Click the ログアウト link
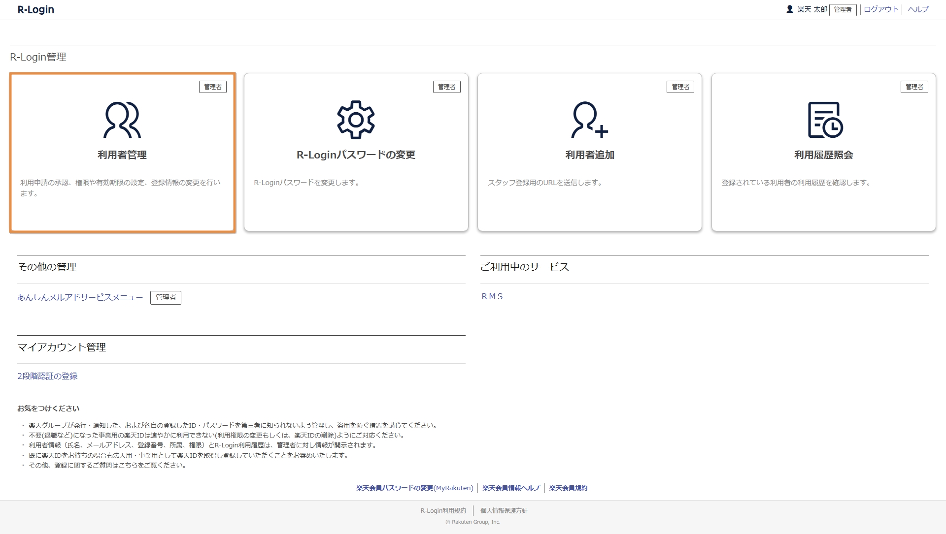Image resolution: width=946 pixels, height=534 pixels. [881, 9]
